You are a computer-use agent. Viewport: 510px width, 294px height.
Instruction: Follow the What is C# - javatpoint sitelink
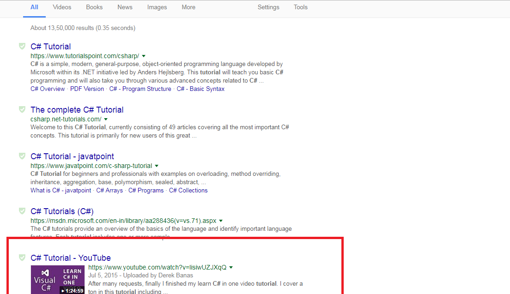point(61,190)
